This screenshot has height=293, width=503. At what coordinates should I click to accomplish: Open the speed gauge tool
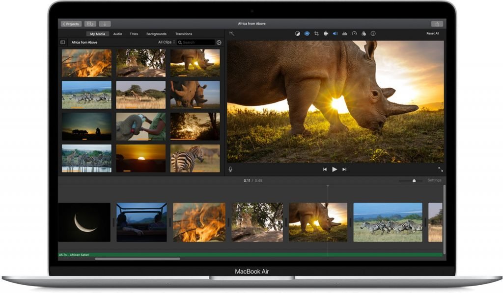(354, 34)
